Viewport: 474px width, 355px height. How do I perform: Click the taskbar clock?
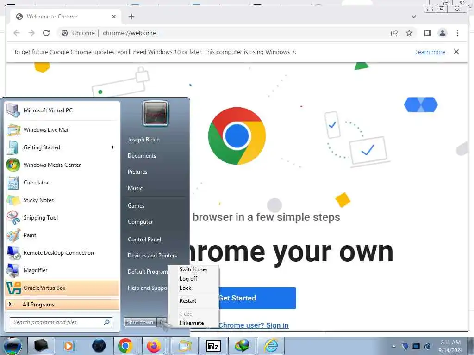point(450,346)
